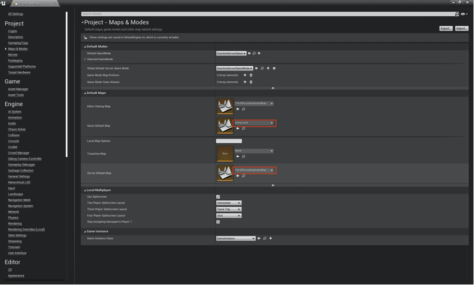Open Two Player Splitscreen Layout dropdown
The height and width of the screenshot is (285, 474).
pos(229,203)
